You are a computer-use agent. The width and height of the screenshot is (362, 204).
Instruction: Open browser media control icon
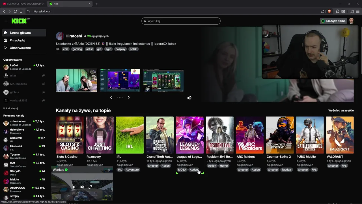[x=352, y=11]
